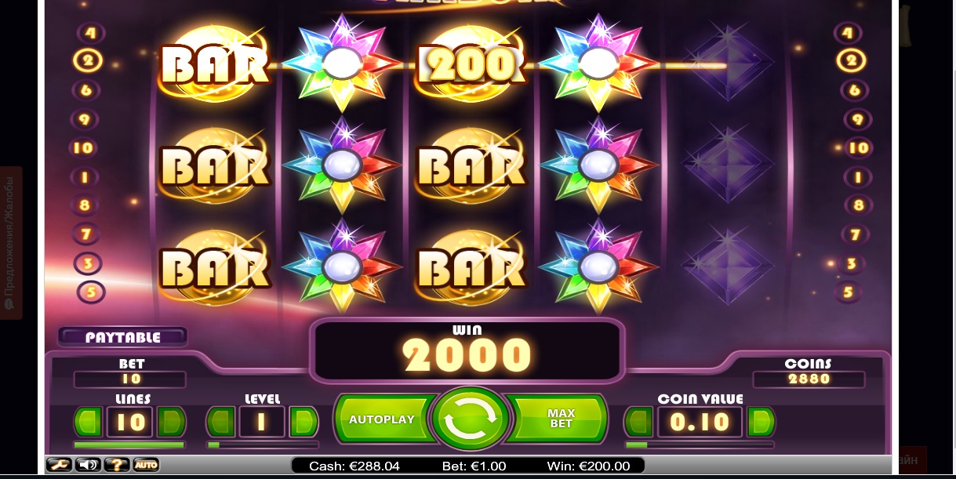Click the AUTOPLAY button
Screen dimensions: 956x479
383,419
